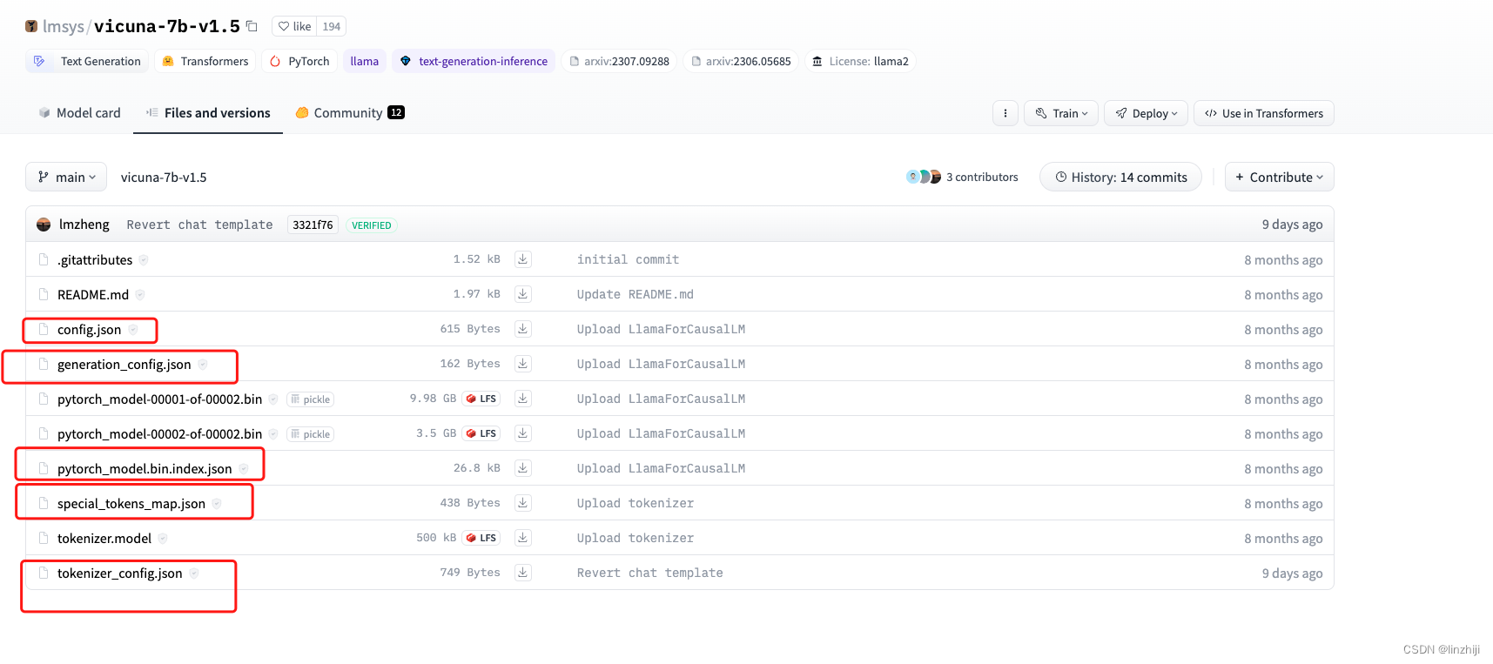The image size is (1493, 664).
Task: Click the lmzheng avatar in commit row
Action: (x=44, y=225)
